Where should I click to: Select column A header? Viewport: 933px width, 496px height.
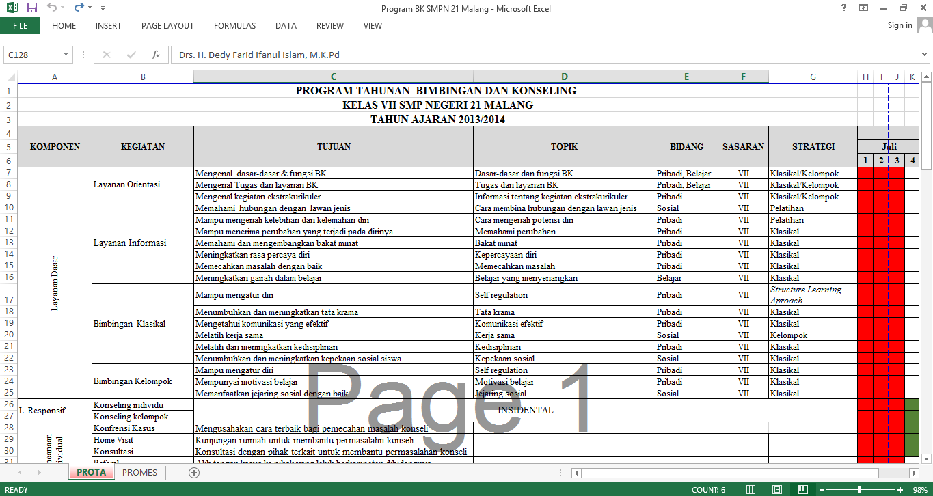tap(55, 77)
